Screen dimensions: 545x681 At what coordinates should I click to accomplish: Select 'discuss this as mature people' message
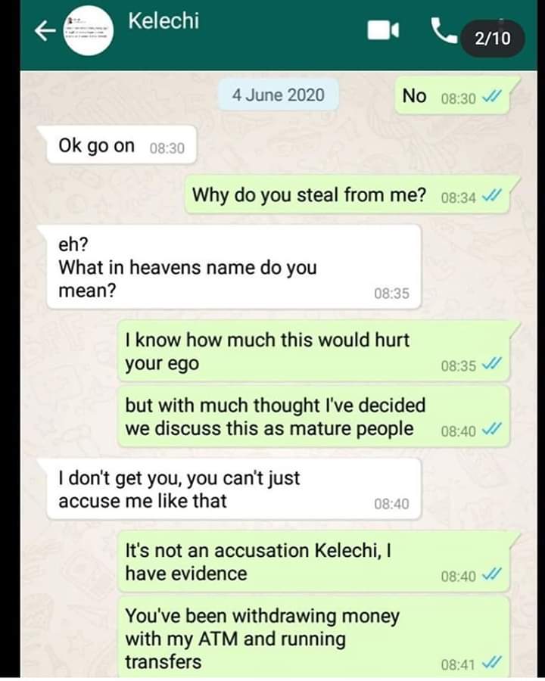pyautogui.click(x=313, y=417)
